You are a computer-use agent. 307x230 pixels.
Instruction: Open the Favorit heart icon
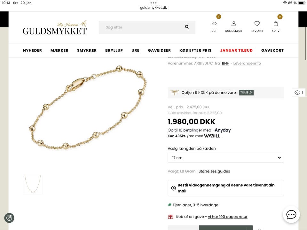tap(257, 24)
